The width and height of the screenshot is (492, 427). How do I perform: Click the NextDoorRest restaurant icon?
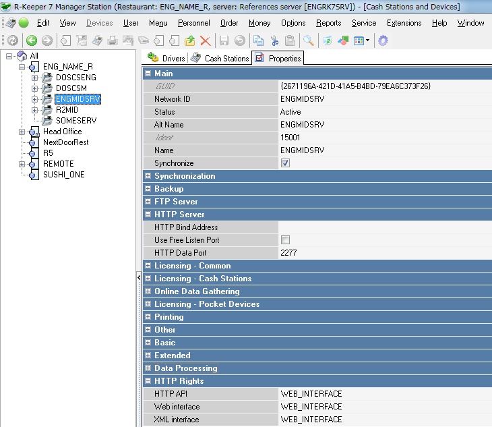(x=33, y=142)
